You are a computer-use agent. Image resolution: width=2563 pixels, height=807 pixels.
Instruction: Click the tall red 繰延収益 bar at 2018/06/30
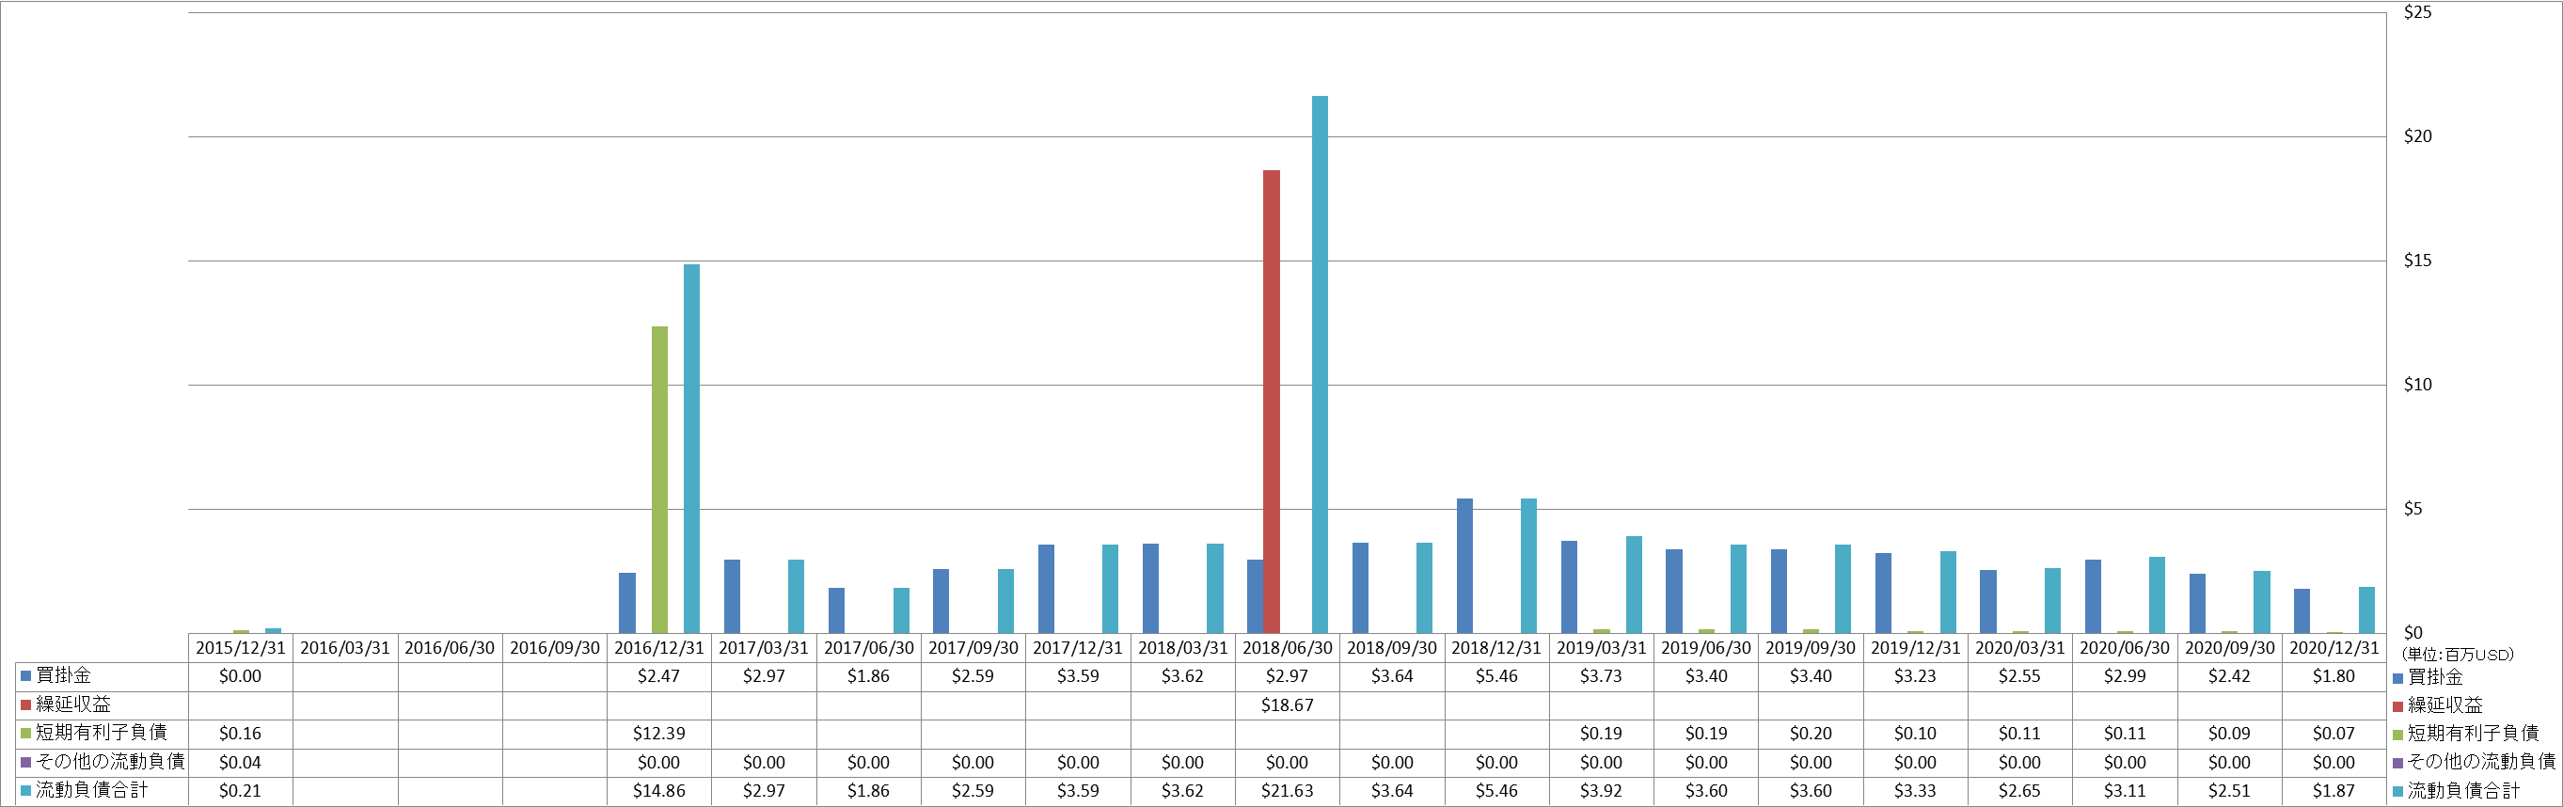tap(1272, 401)
